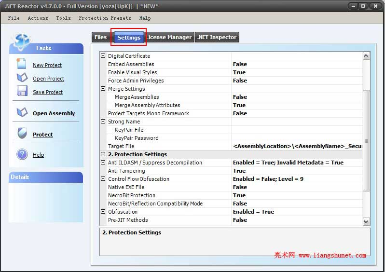Click the Open Assembly icon
Screen dimensions: 385x272
tap(22, 112)
